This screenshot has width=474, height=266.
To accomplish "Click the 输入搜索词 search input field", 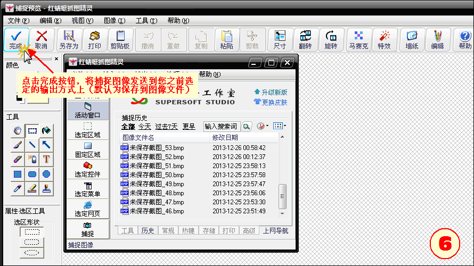I will click(x=222, y=126).
